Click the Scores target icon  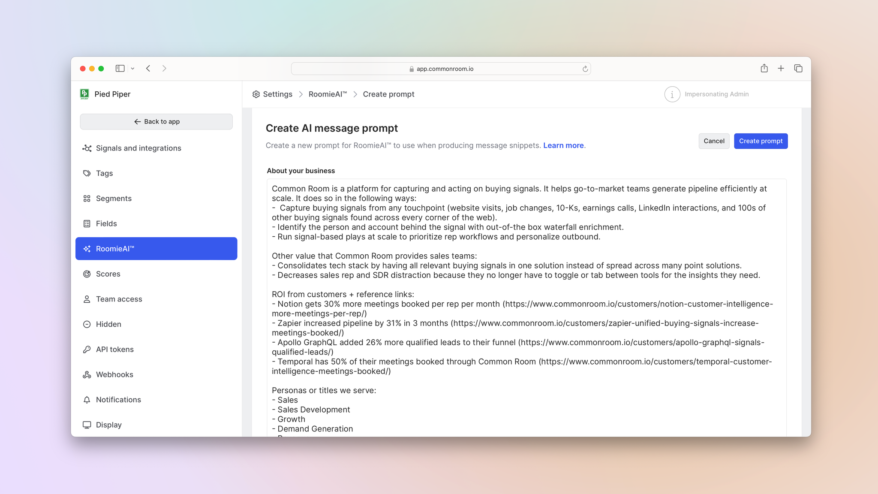(x=87, y=274)
